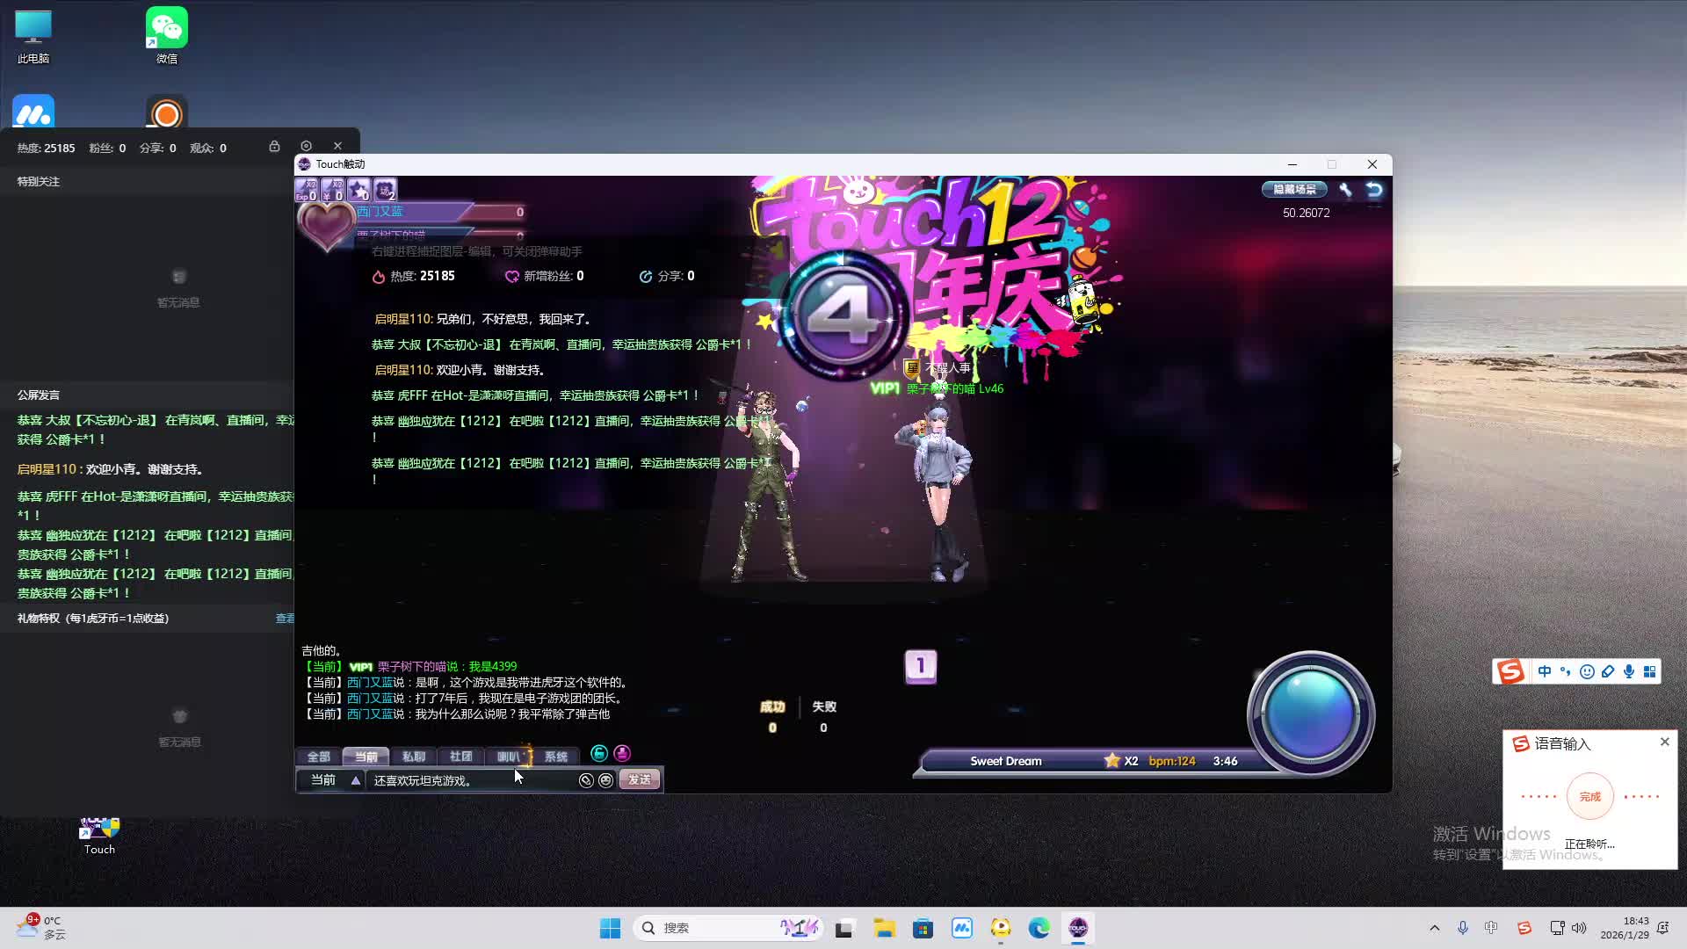The width and height of the screenshot is (1687, 949).
Task: Toggle Sogou punctuation mode button
Action: [x=1566, y=672]
